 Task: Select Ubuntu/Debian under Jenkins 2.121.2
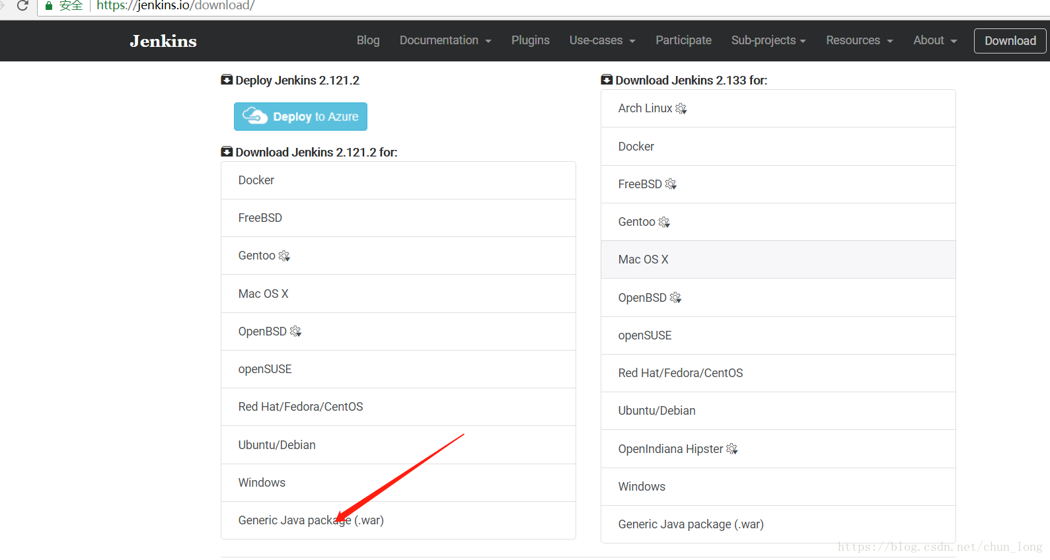(x=398, y=445)
